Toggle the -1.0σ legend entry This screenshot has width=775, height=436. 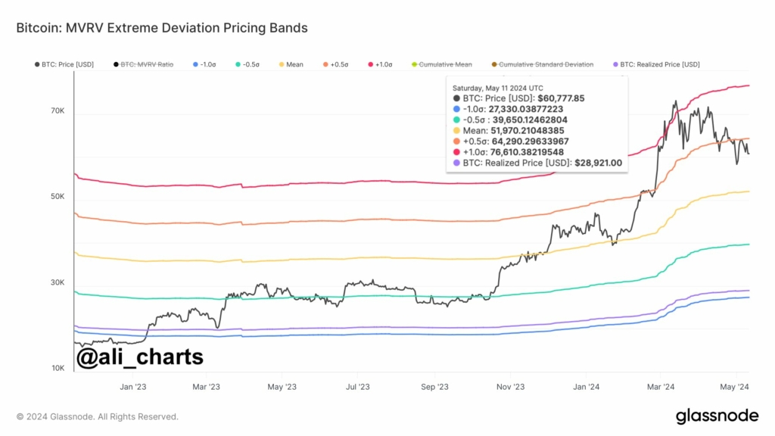pos(204,64)
